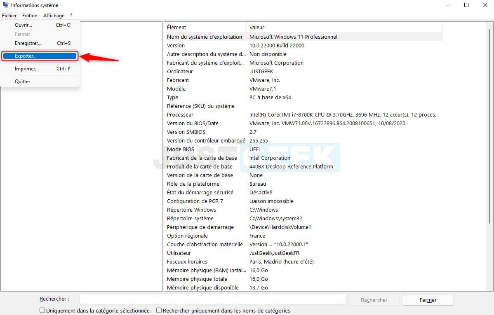The width and height of the screenshot is (494, 315).
Task: Open the Edition menu
Action: [30, 15]
